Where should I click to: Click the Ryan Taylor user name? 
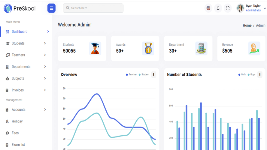pos(253,6)
